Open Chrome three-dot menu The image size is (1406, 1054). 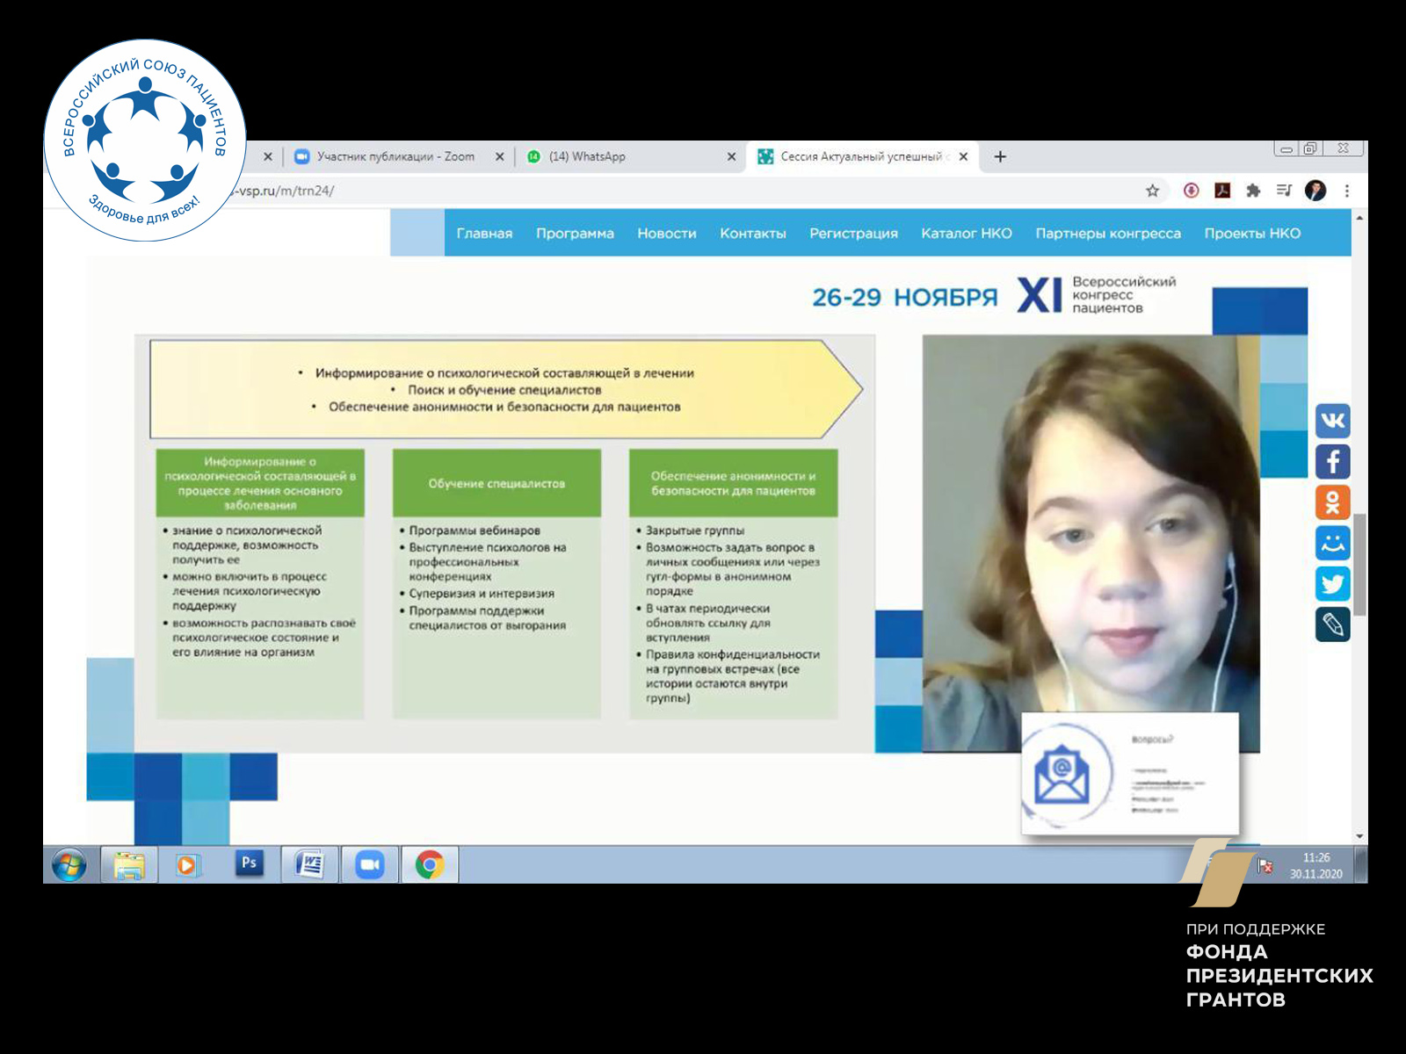coord(1346,191)
